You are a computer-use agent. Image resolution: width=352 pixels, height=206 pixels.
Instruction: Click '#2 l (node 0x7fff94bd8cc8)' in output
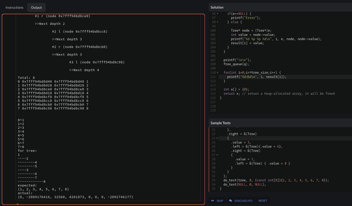[80, 32]
